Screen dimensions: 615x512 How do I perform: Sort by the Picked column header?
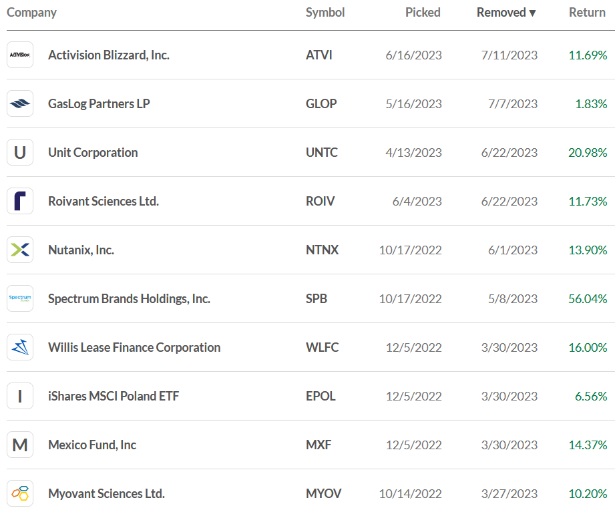423,13
